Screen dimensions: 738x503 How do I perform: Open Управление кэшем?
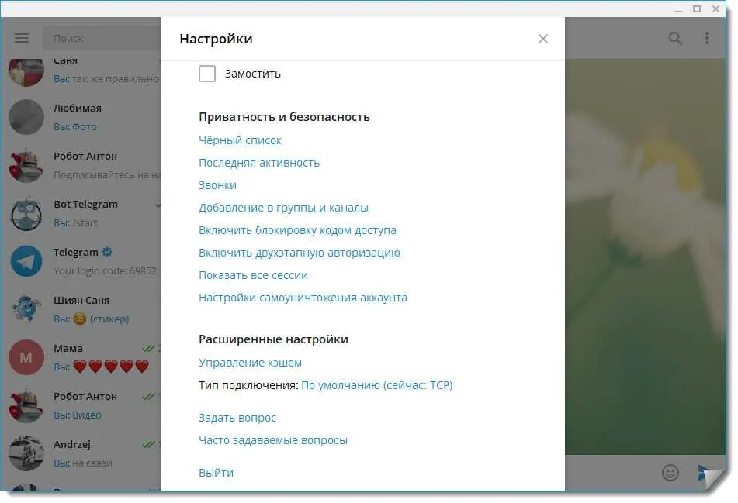click(x=250, y=362)
